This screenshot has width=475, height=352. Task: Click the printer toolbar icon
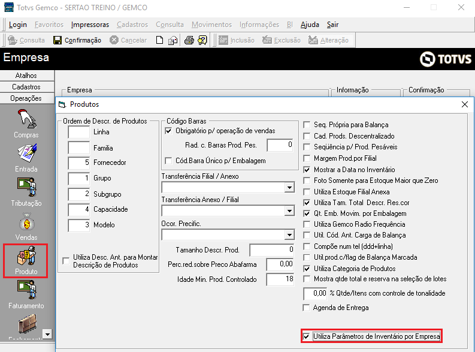(x=189, y=40)
